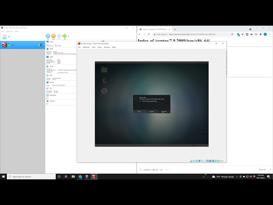Bookmark this page with the star icon
The height and width of the screenshot is (205, 273).
(232, 34)
